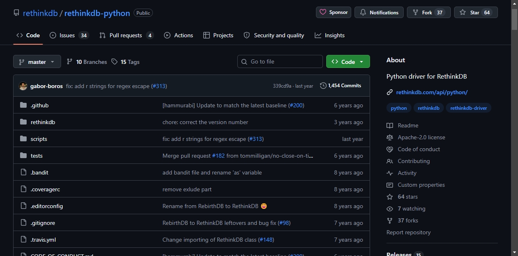The image size is (518, 256).
Task: Star the repository
Action: 476,12
